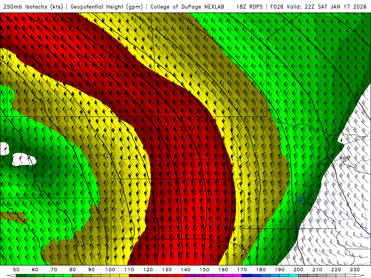This screenshot has width=371, height=278.
Task: Click the 100 legend value
Action: coord(110,270)
